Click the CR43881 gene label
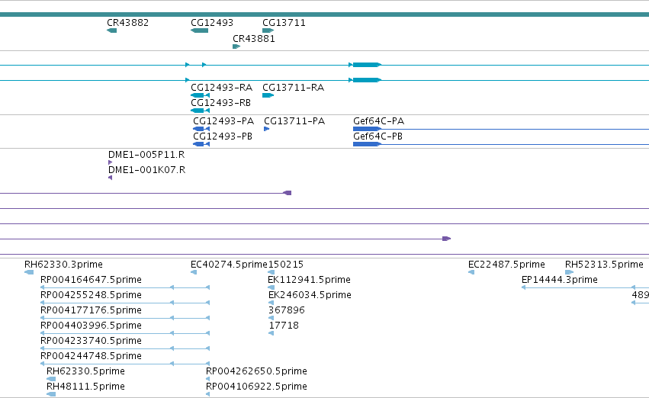The width and height of the screenshot is (649, 398). point(254,38)
